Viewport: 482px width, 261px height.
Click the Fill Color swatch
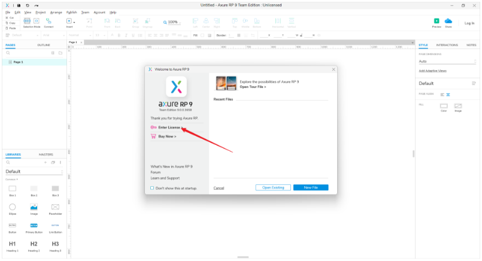point(444,106)
